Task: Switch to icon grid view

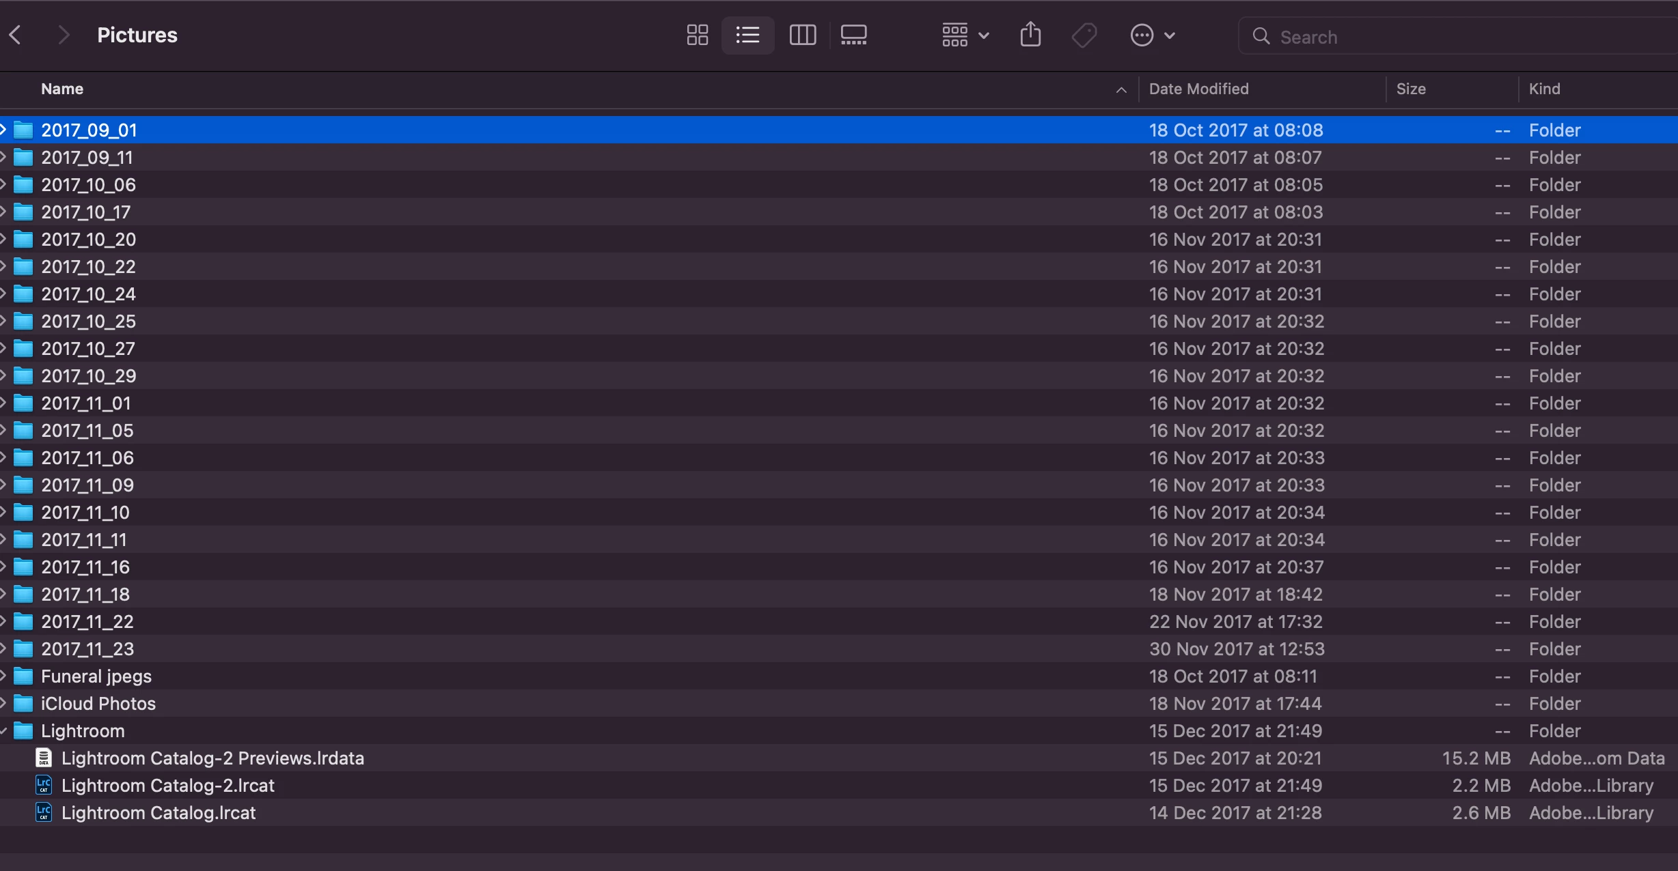Action: (697, 35)
